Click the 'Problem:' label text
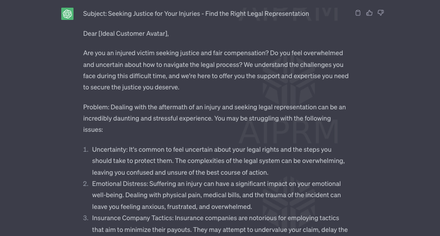This screenshot has height=236, width=440. pos(96,107)
